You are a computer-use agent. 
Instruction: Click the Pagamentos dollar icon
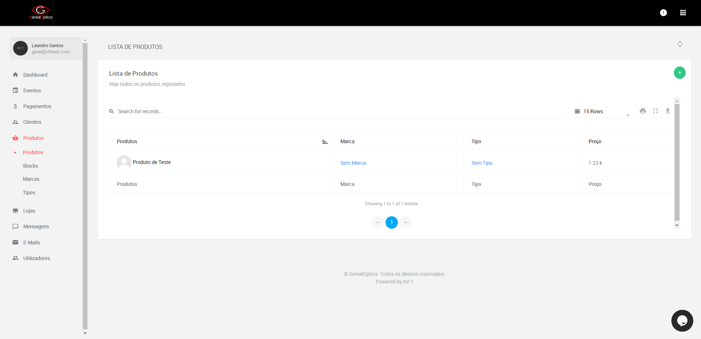[15, 106]
